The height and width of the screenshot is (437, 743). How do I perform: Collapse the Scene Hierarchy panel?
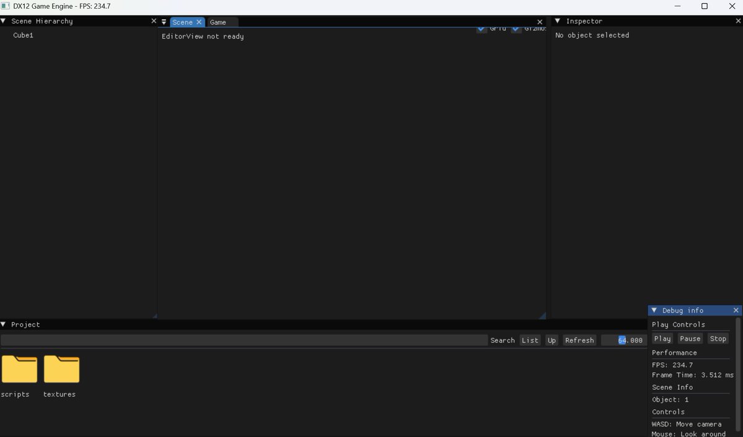tap(4, 21)
